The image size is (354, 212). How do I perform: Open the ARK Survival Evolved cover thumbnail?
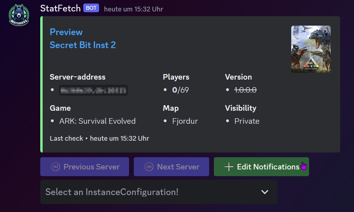[x=311, y=49]
